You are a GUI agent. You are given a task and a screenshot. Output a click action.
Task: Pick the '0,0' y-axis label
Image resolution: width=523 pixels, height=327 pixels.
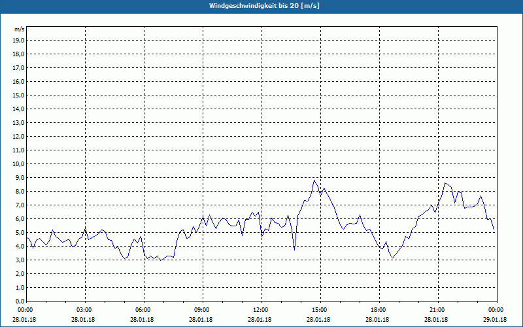coord(20,301)
